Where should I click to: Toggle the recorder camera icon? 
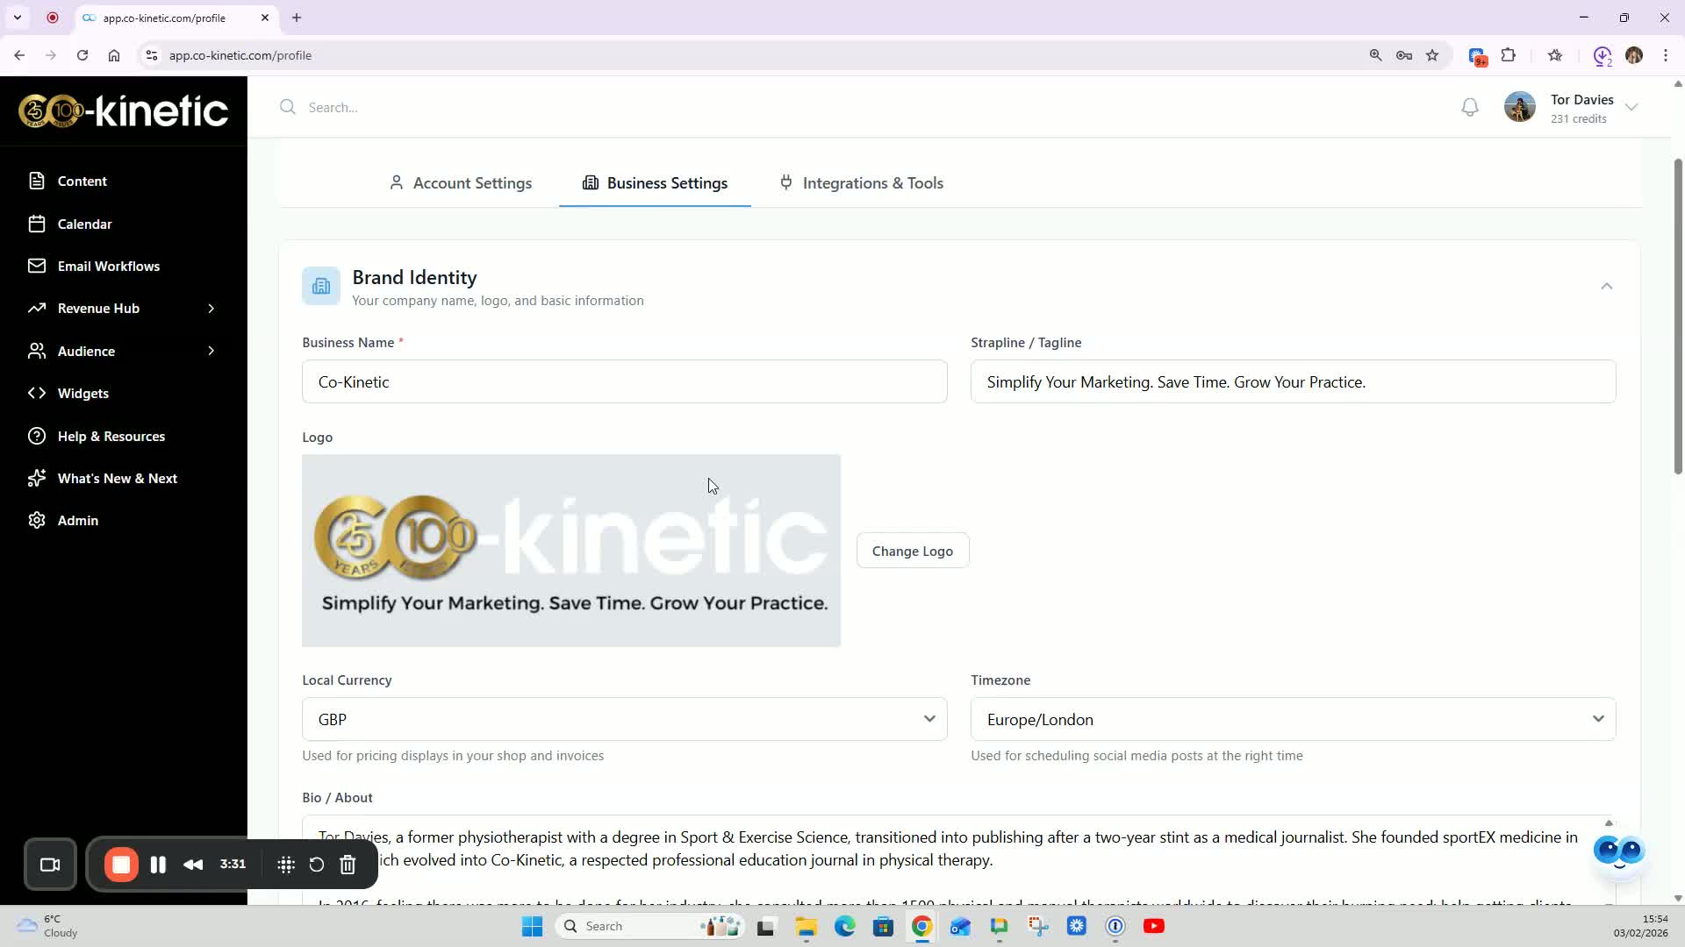(x=50, y=865)
